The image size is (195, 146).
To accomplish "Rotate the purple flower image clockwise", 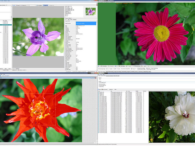I will point(24,5).
